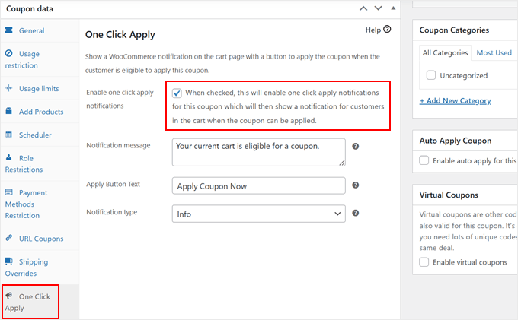The image size is (518, 320).
Task: Open the Shipping Overrides tab
Action: click(40, 268)
